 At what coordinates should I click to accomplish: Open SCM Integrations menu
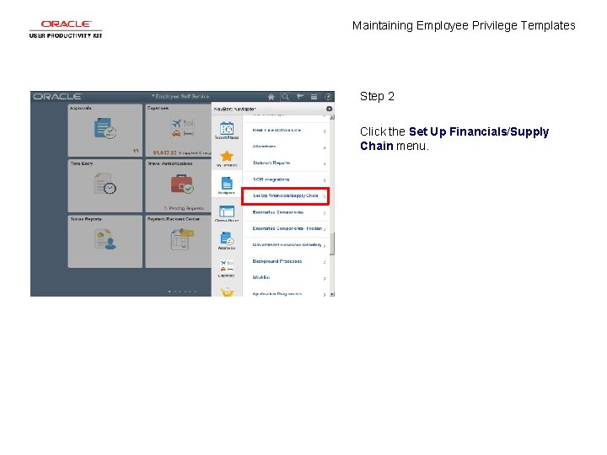click(286, 180)
